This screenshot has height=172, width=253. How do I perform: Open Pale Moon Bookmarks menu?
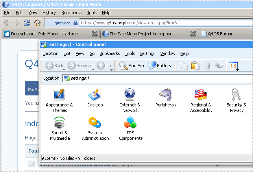[x=72, y=13]
